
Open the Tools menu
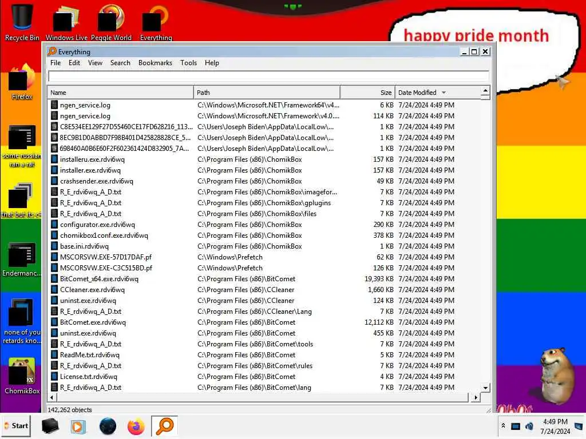pyautogui.click(x=188, y=63)
